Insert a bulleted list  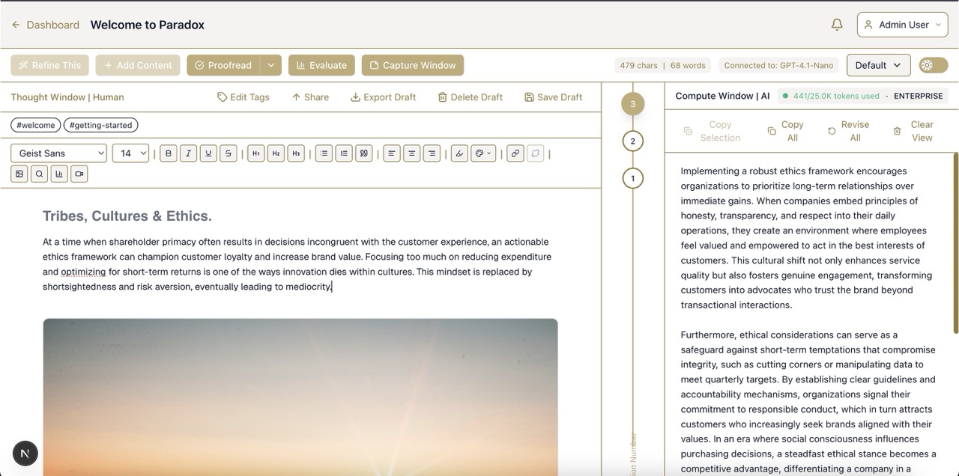324,153
